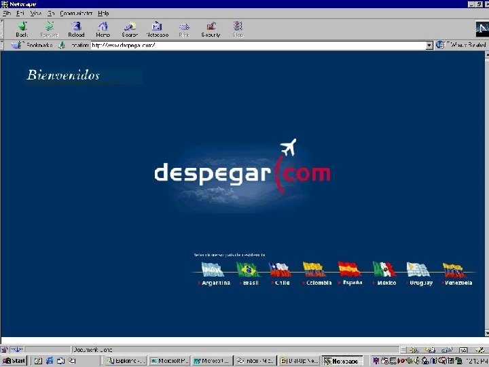Viewport: 489px width, 367px height.
Task: Switch to the Dial-Up Networking taskbar button
Action: point(299,361)
